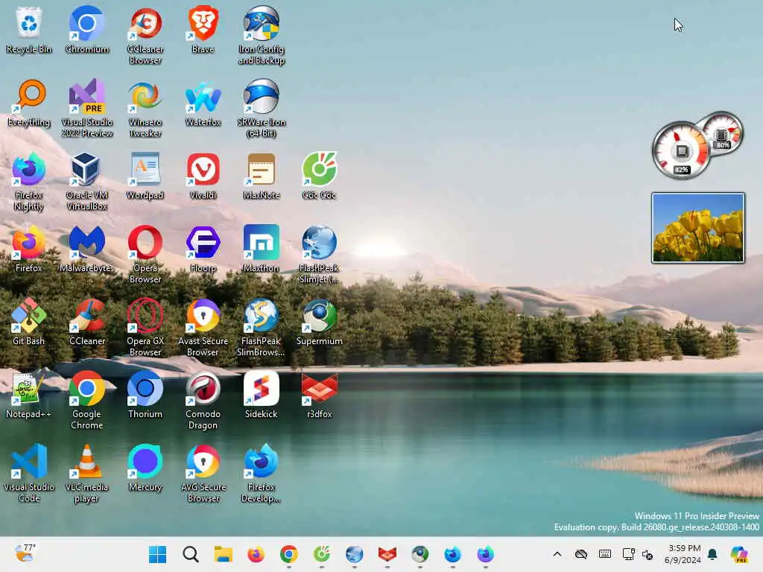
Task: Switch to Google Chrome on the taskbar
Action: pos(289,554)
